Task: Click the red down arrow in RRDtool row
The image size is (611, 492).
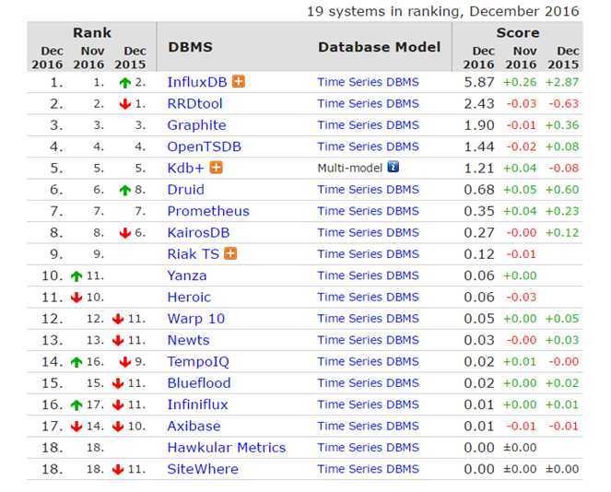Action: pyautogui.click(x=124, y=104)
